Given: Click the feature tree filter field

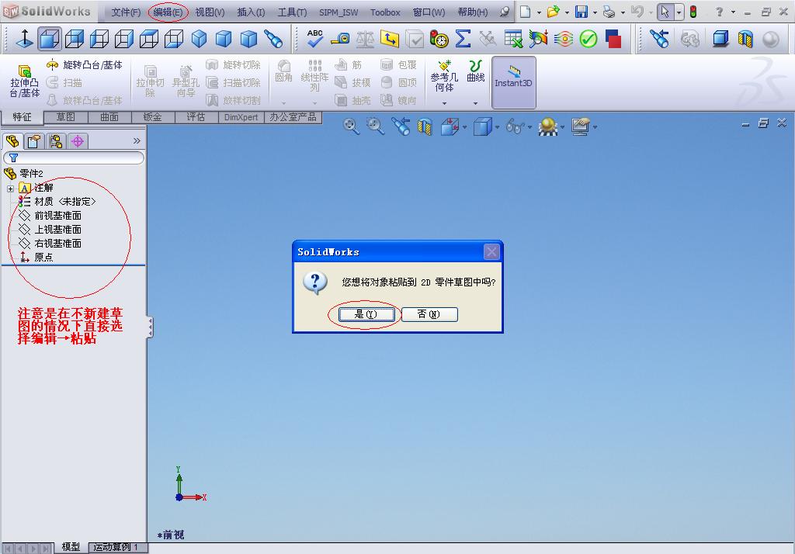Looking at the screenshot, I should click(74, 158).
